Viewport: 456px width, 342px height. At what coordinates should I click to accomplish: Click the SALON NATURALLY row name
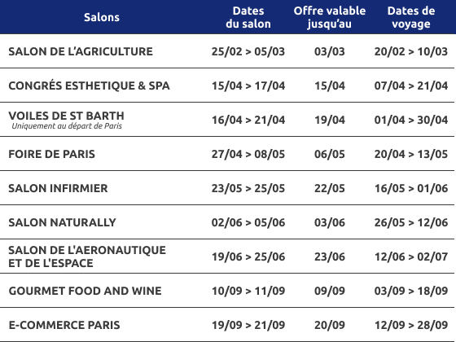coord(62,222)
